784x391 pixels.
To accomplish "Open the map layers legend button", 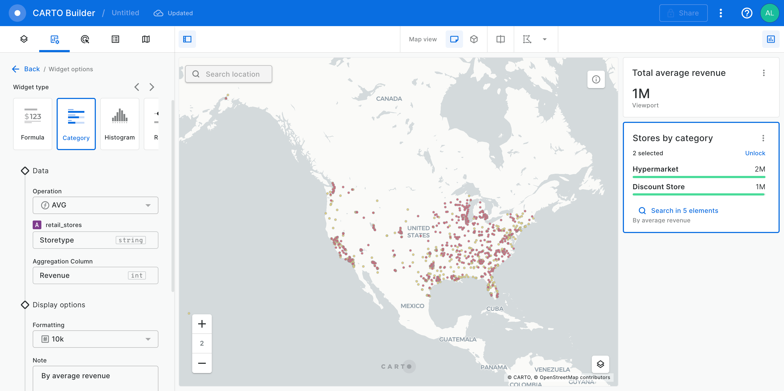I will click(600, 364).
